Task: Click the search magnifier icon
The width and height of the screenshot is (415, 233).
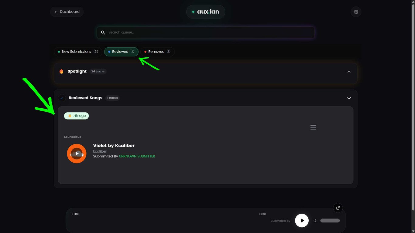Action: coord(103,32)
